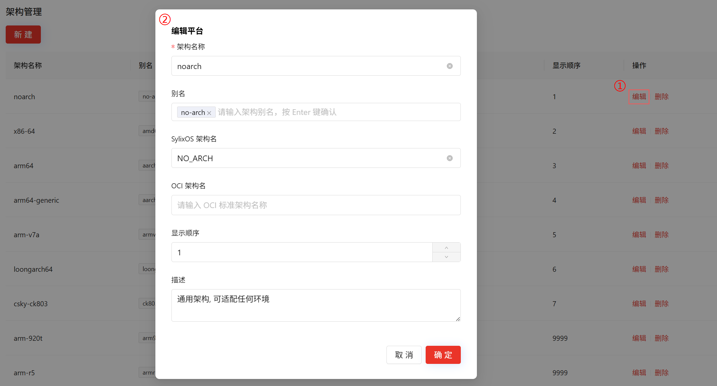
Task: Click 编辑 link for the arm-920t row
Action: [x=639, y=338]
